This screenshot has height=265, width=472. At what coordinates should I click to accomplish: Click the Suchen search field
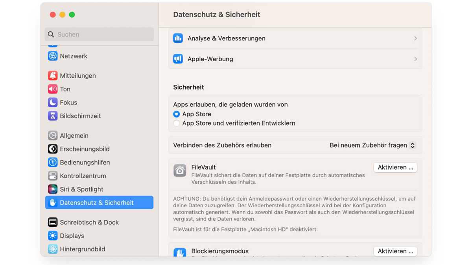(99, 35)
